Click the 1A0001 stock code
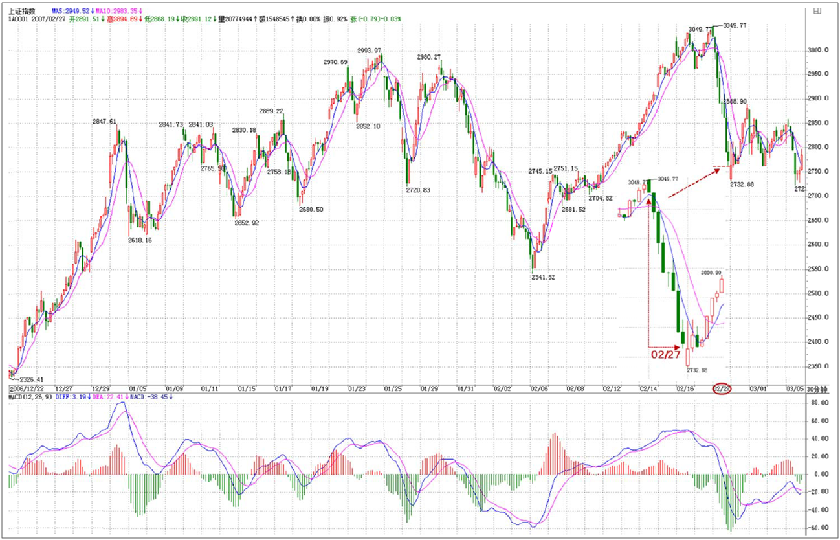The image size is (840, 540). 18,19
